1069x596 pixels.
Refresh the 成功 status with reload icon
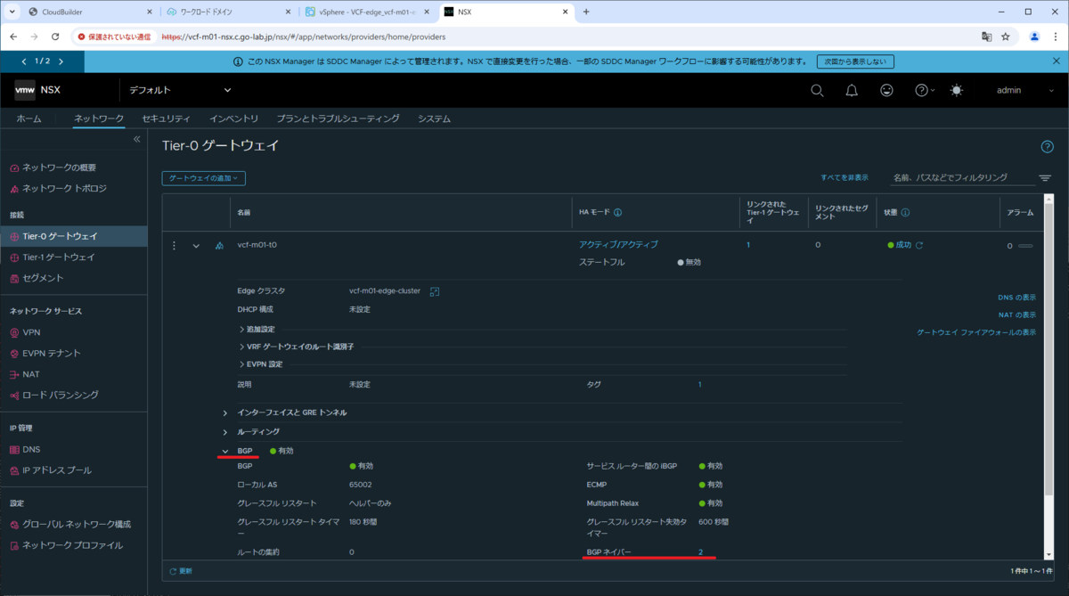919,245
